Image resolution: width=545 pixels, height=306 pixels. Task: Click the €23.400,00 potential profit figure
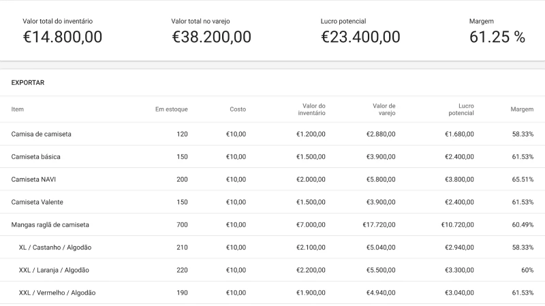(360, 37)
